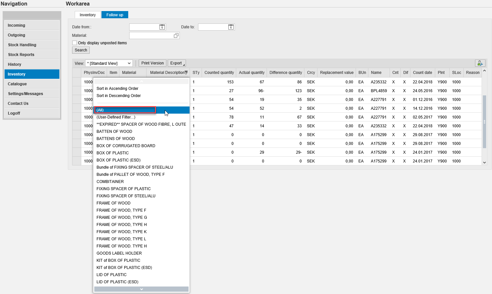This screenshot has height=294, width=492.
Task: Filter by Bundle of PALLET OF WOOD, TYPE F
Action: 141,175
